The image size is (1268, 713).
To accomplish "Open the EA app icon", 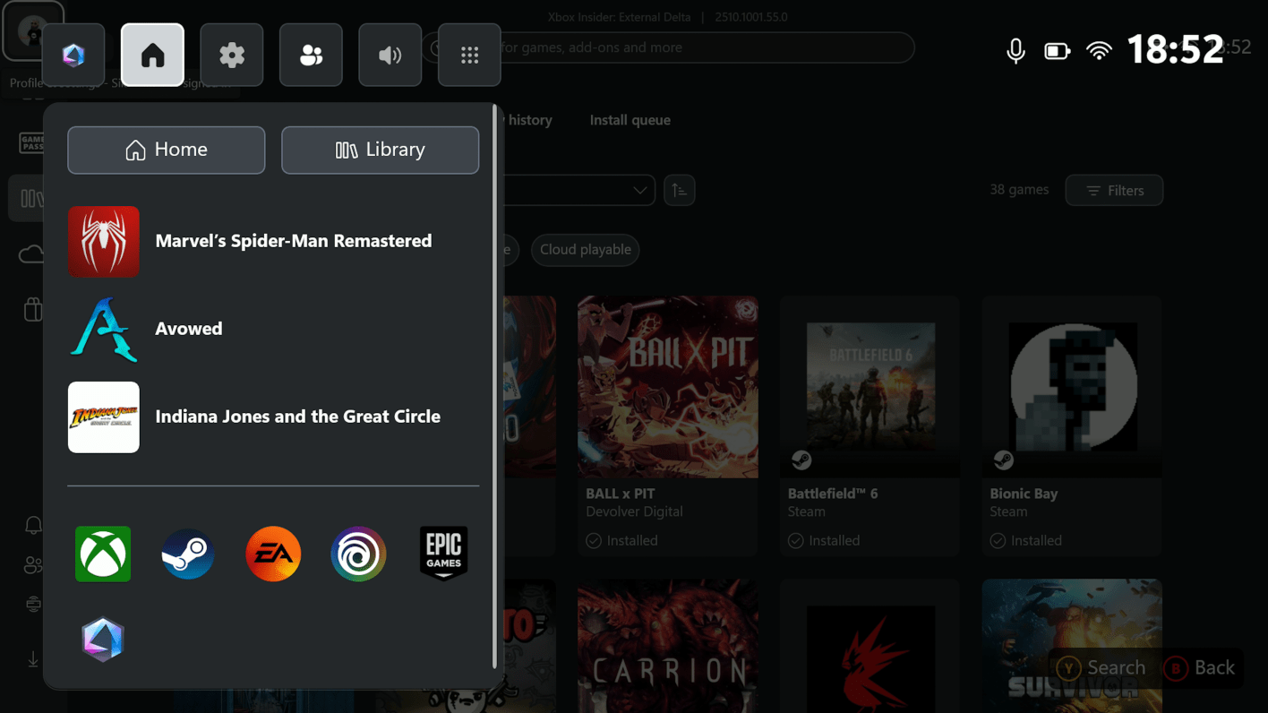I will [x=273, y=554].
